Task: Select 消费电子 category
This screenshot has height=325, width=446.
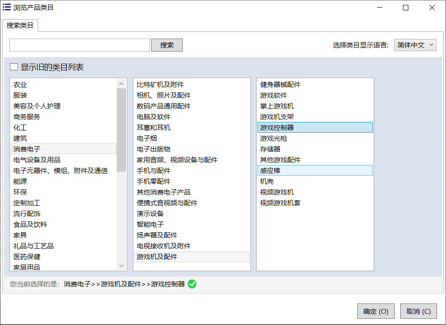Action: pyautogui.click(x=63, y=149)
